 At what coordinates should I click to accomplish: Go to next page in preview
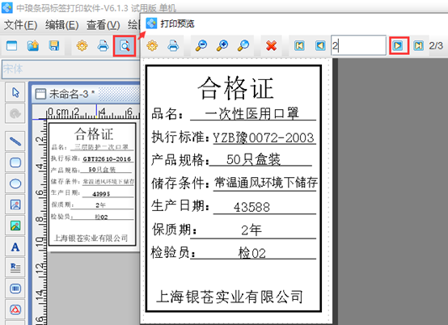[399, 45]
